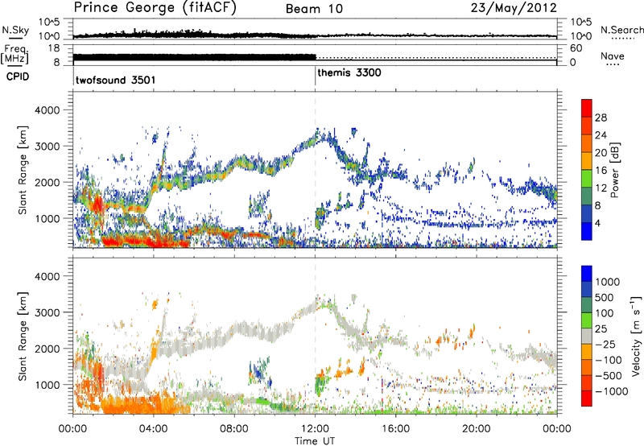Click the Velocity colorbar tick '-1000'
The image size is (644, 446).
[x=612, y=391]
